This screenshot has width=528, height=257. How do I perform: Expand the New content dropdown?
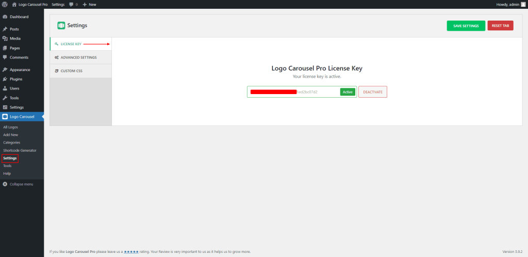pyautogui.click(x=89, y=4)
